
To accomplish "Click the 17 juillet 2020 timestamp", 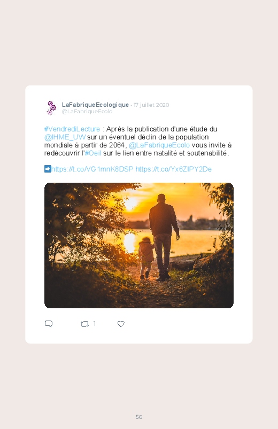I will (151, 105).
